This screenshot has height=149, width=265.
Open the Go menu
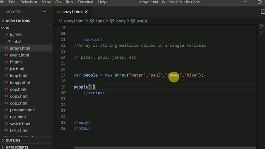click(x=58, y=2)
